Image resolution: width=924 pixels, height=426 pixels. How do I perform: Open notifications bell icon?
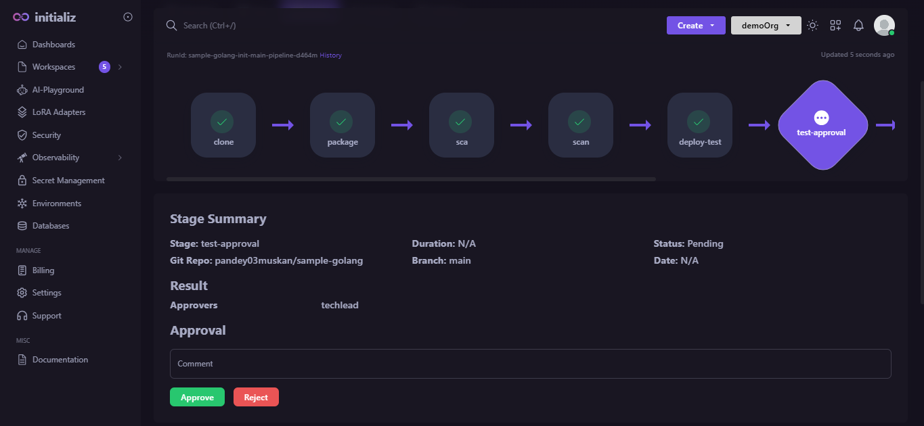[x=858, y=25]
